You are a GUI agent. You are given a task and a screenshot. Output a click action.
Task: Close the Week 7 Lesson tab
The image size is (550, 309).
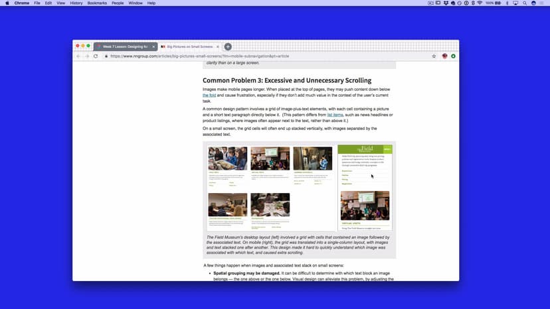(154, 46)
